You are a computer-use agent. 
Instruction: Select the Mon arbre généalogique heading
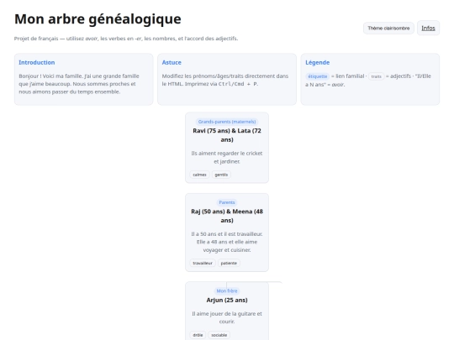click(x=98, y=19)
